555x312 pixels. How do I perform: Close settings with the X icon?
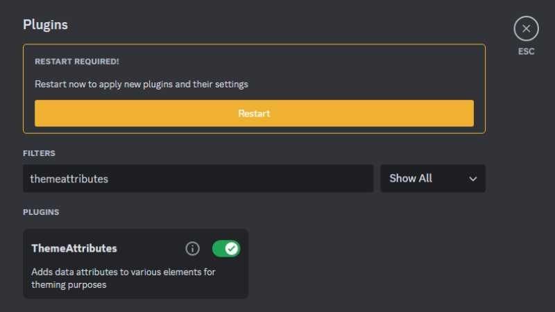click(x=526, y=28)
